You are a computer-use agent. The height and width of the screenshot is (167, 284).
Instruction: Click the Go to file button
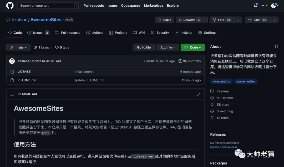coord(144,48)
